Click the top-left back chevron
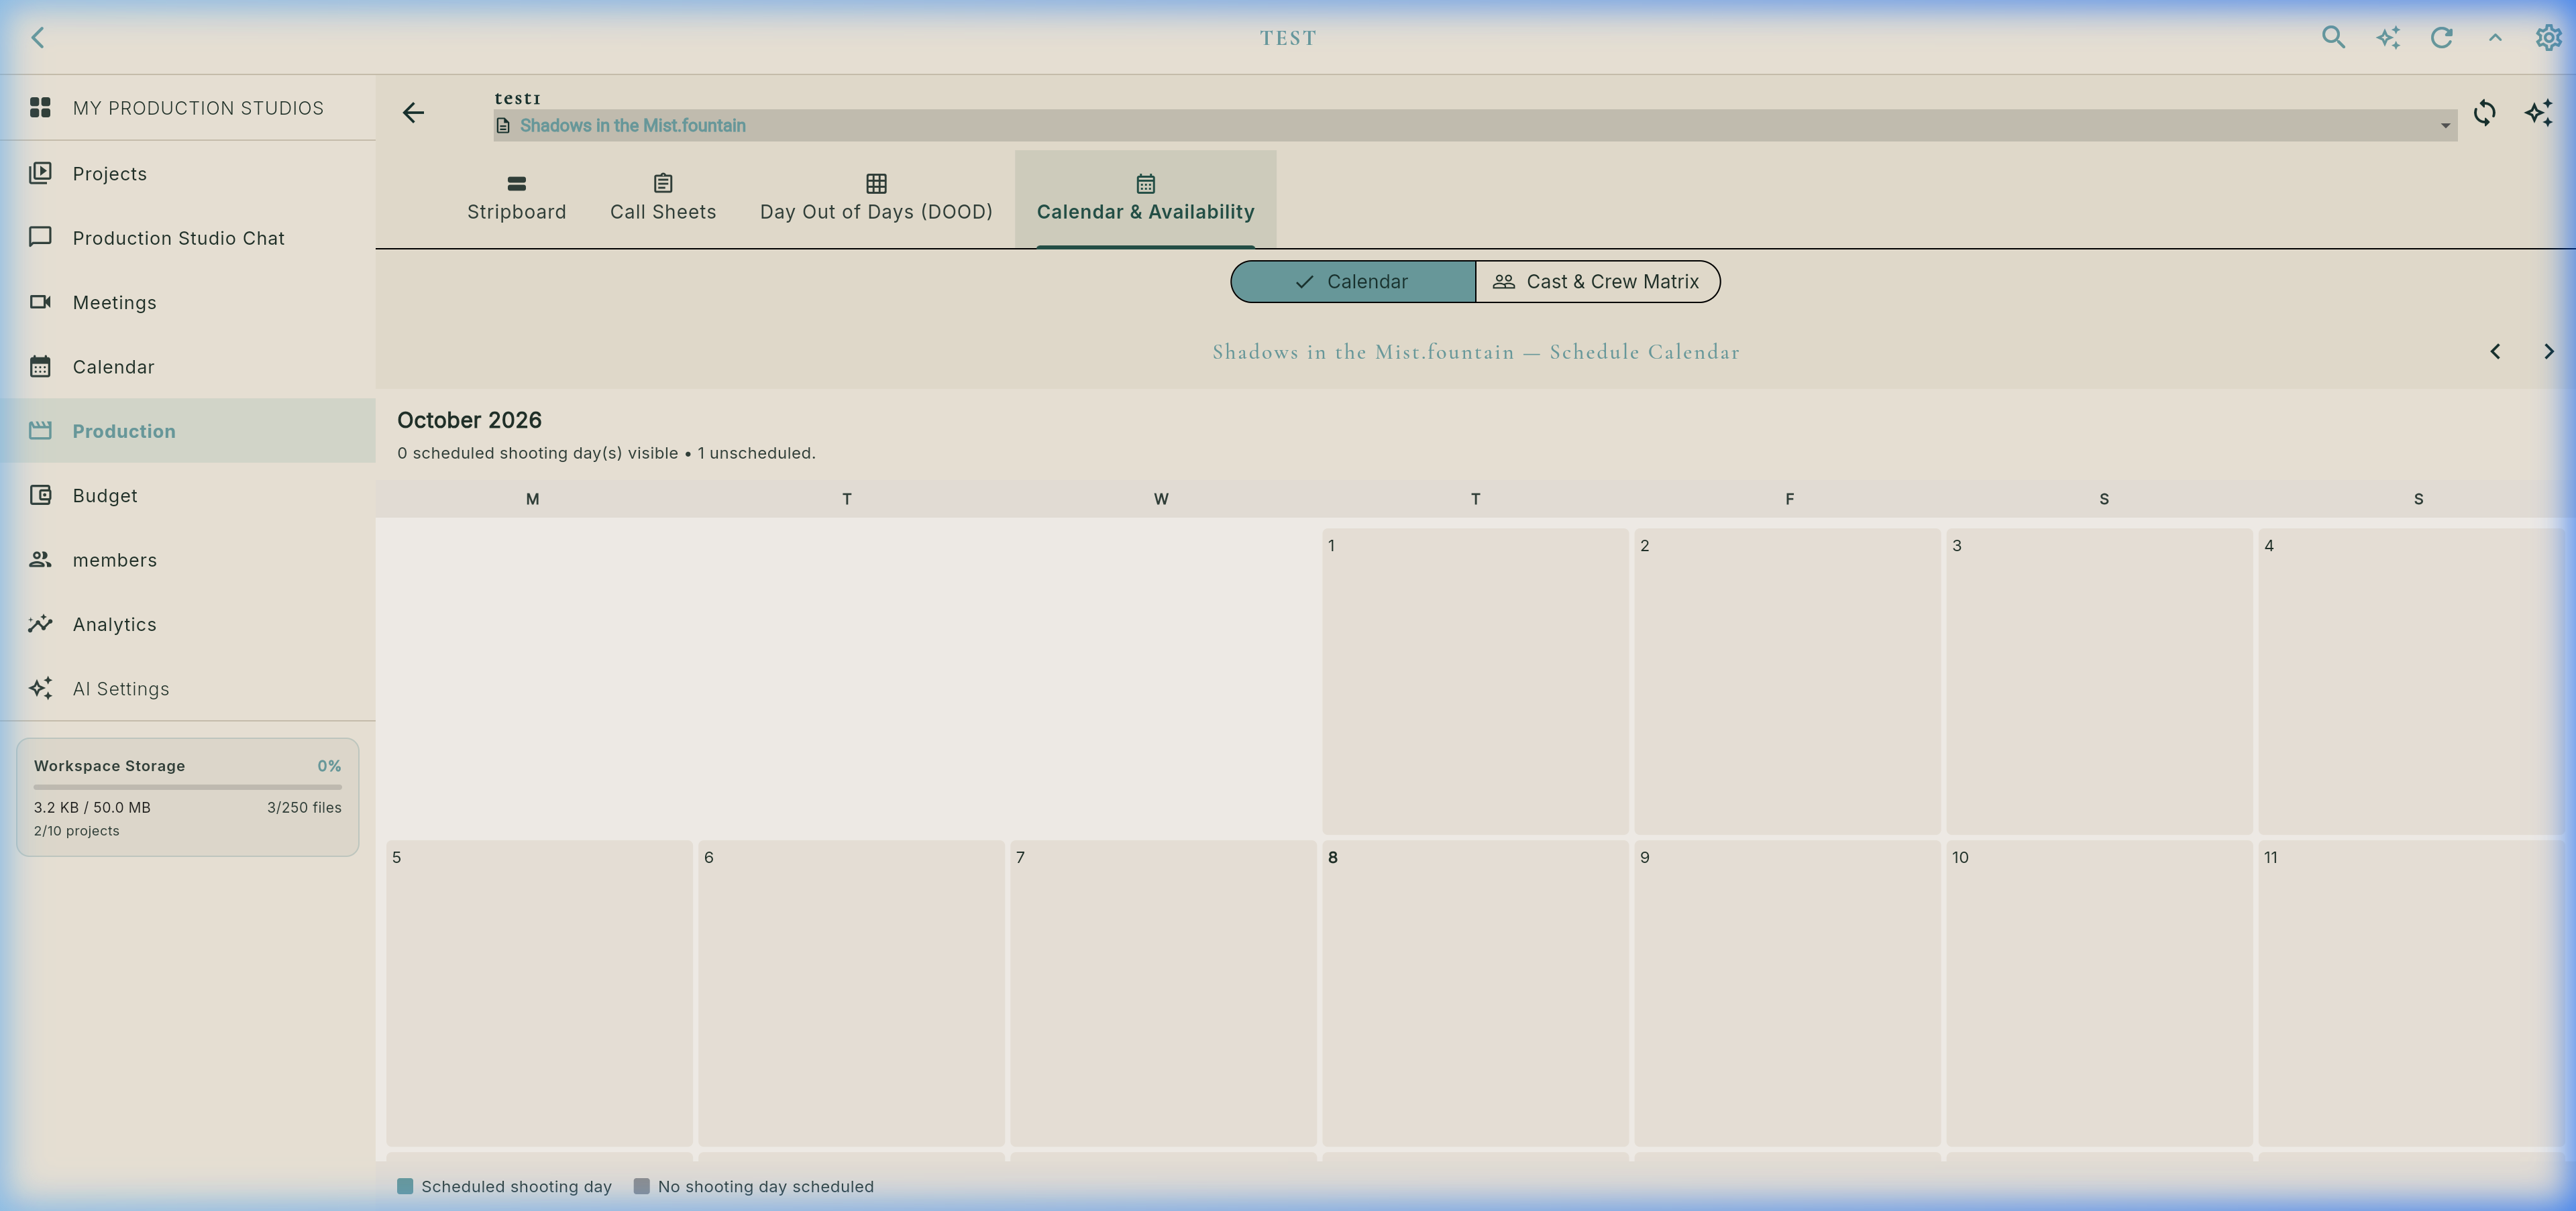The width and height of the screenshot is (2576, 1211). tap(38, 37)
